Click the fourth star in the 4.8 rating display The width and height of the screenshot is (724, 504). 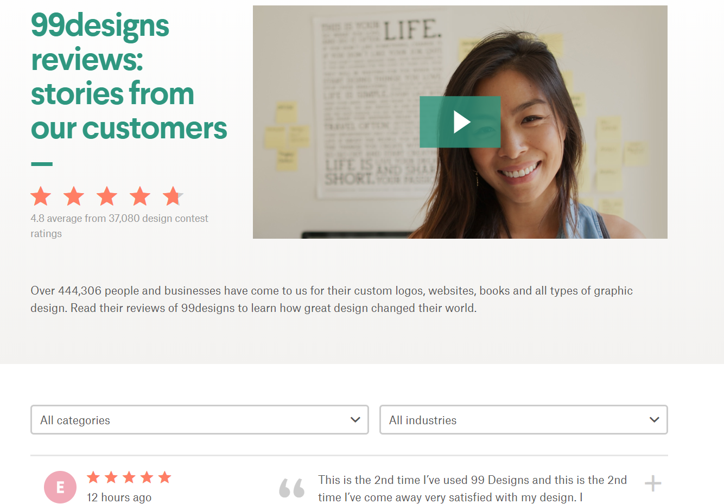tap(140, 196)
